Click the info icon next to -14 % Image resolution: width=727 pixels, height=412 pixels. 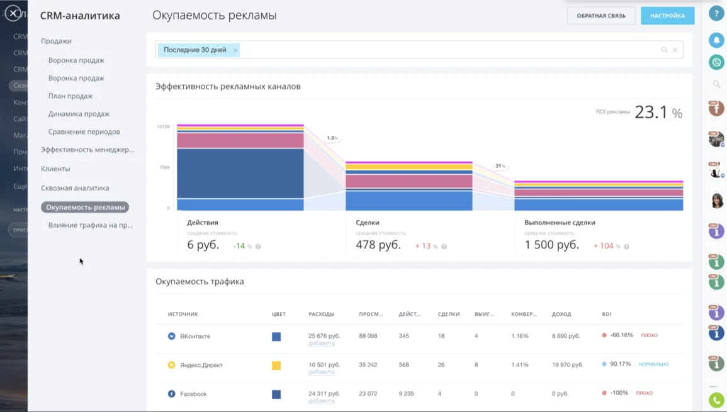(x=258, y=247)
